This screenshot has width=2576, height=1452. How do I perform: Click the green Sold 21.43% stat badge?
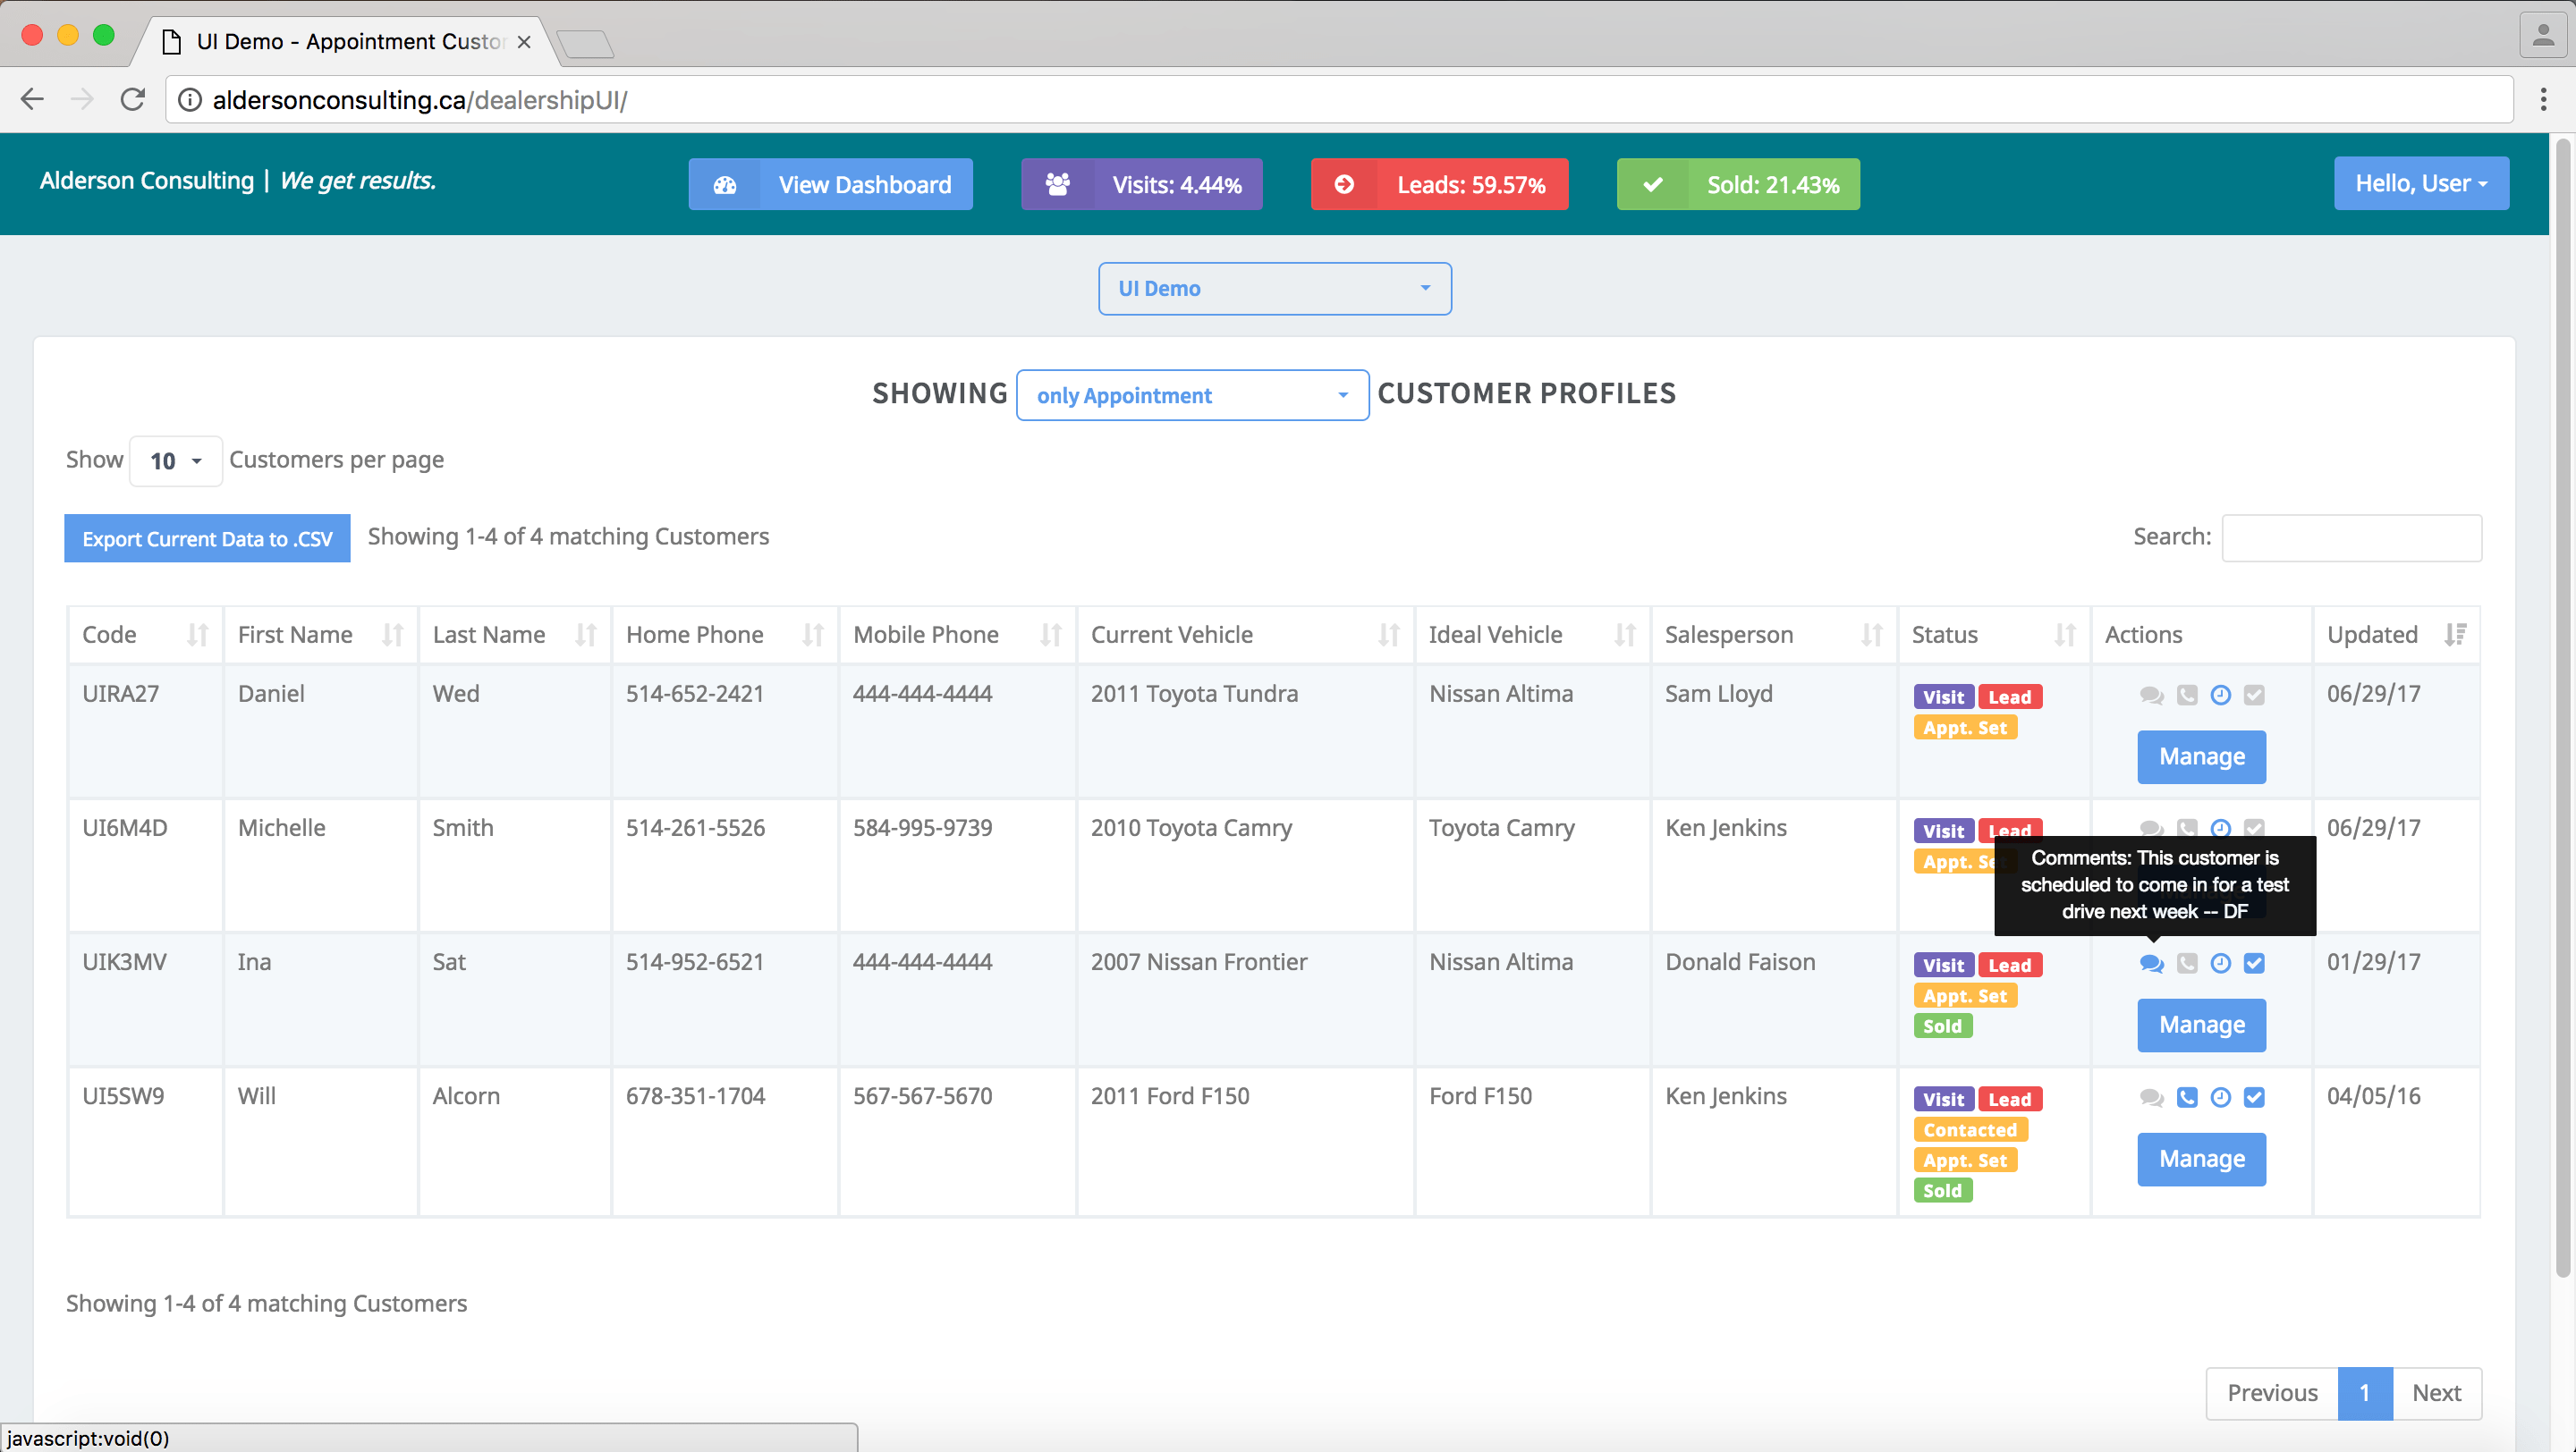click(x=1738, y=185)
